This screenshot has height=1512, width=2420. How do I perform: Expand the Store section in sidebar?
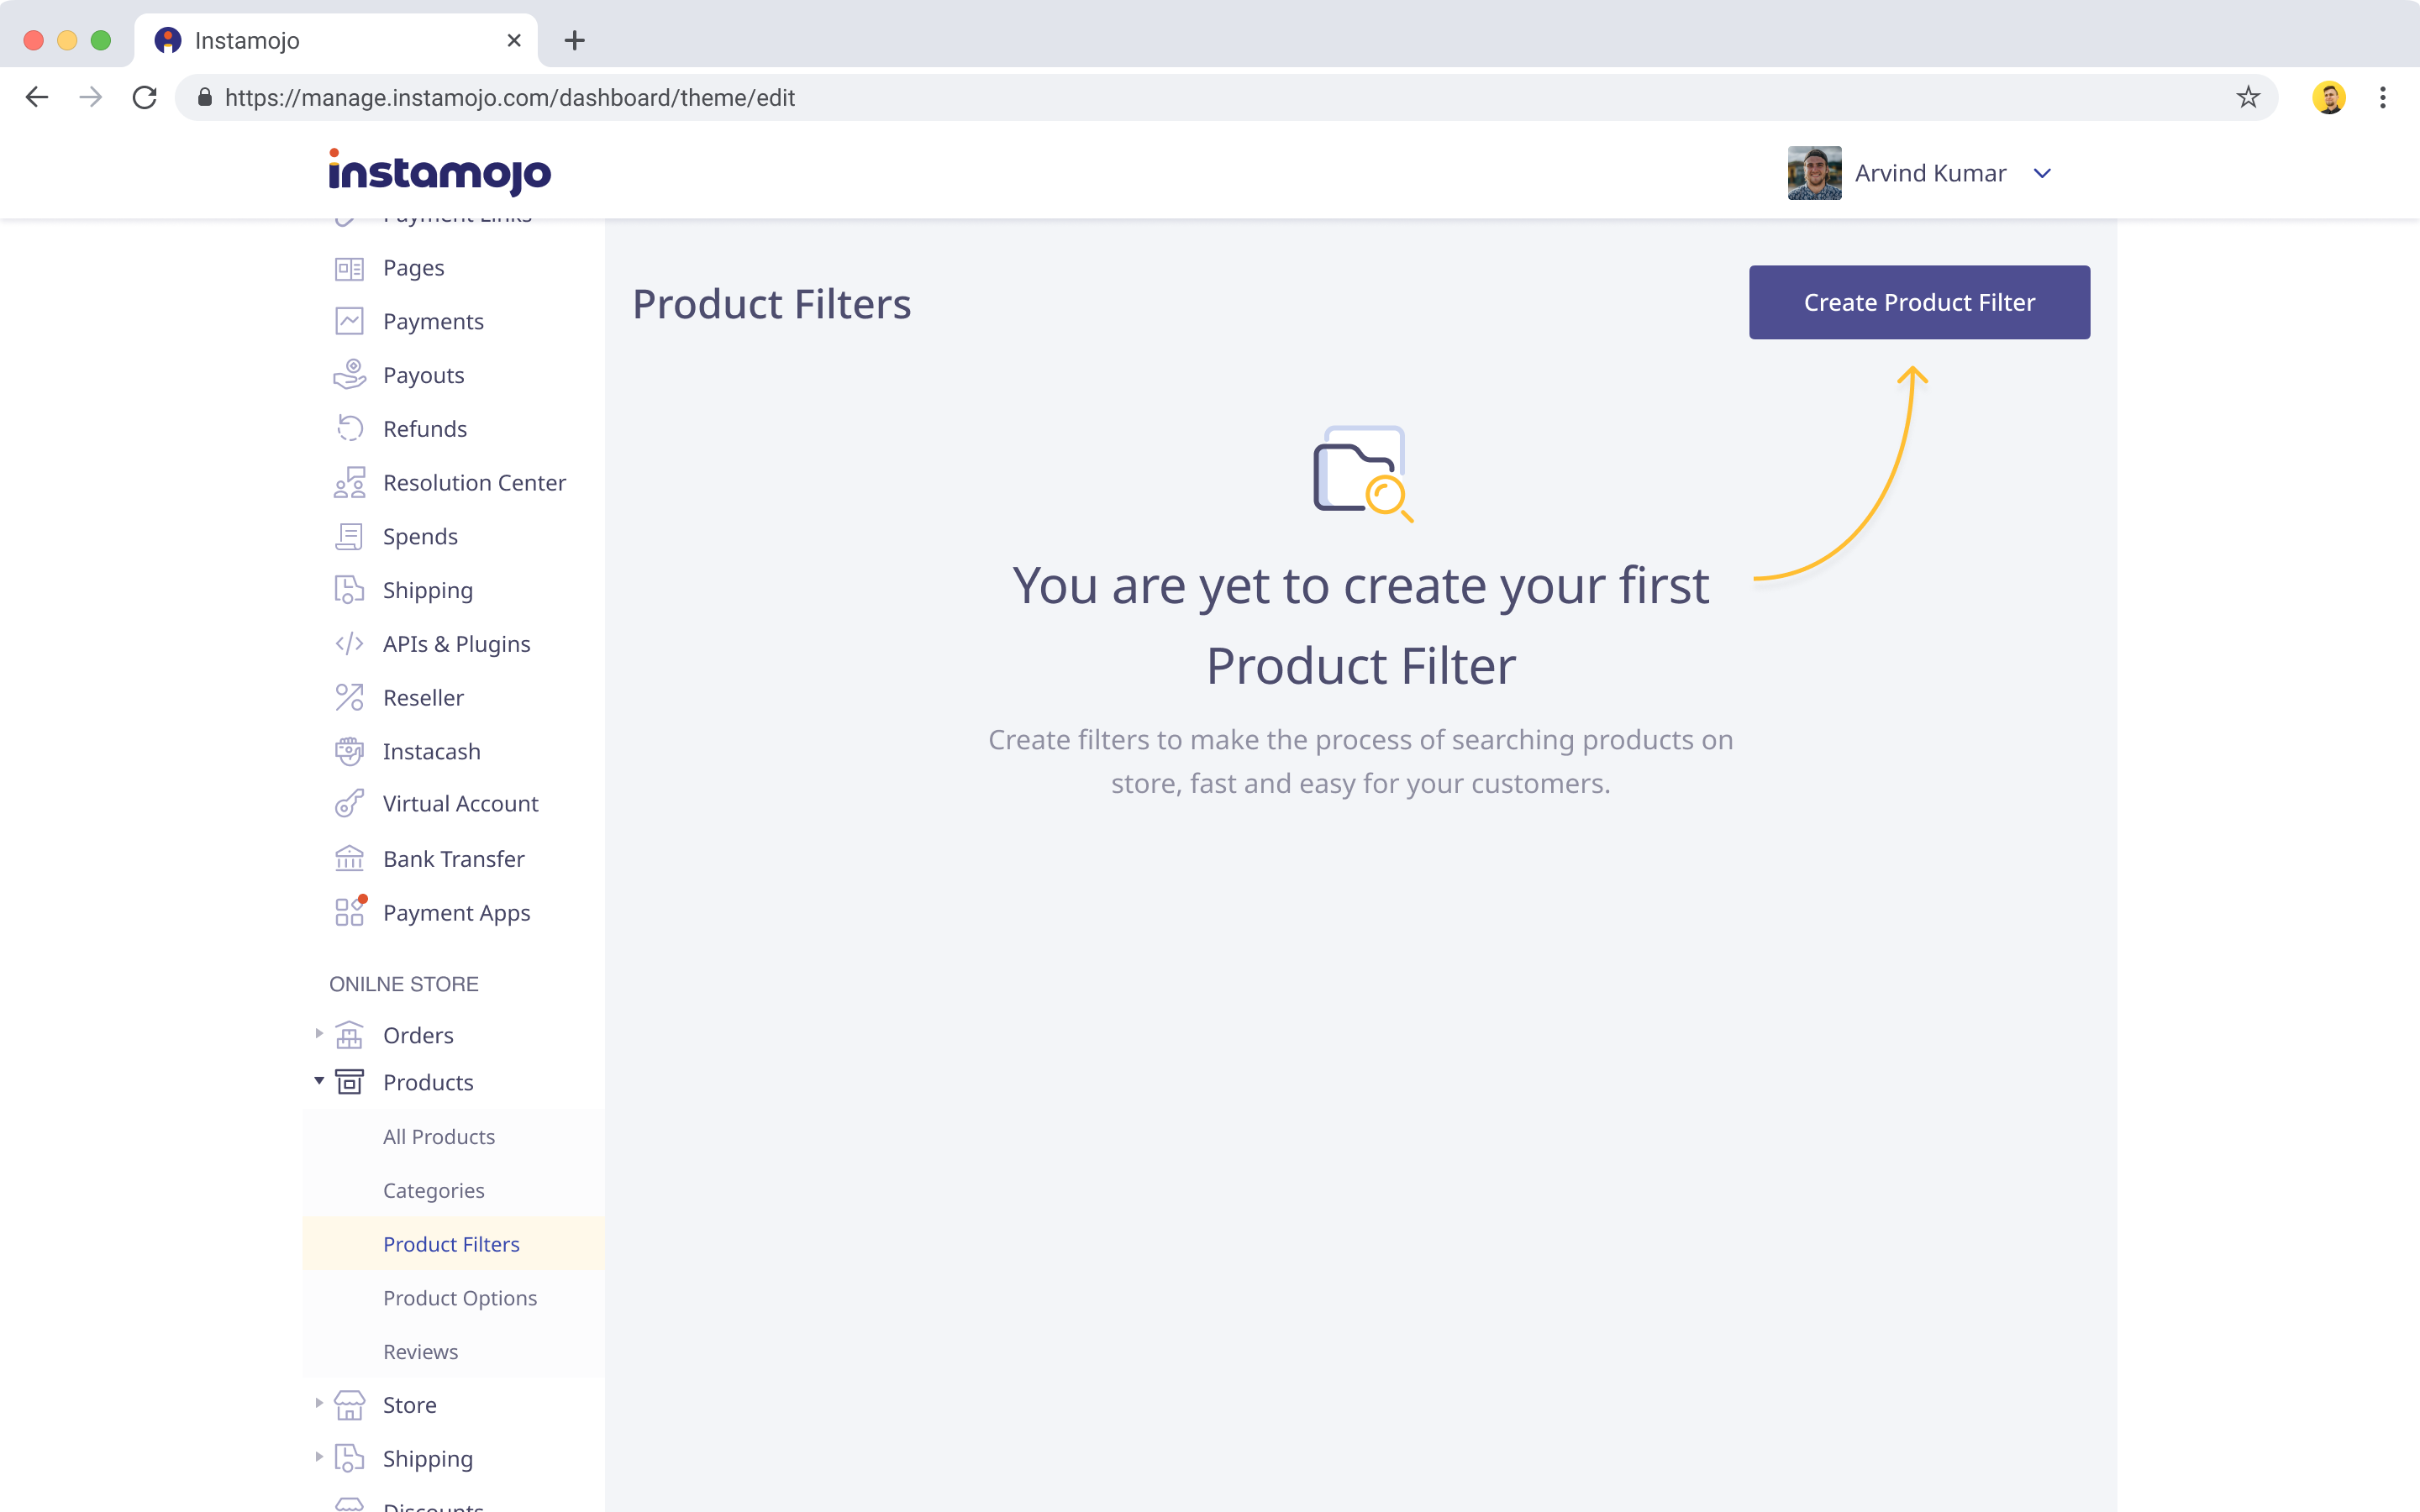(317, 1404)
